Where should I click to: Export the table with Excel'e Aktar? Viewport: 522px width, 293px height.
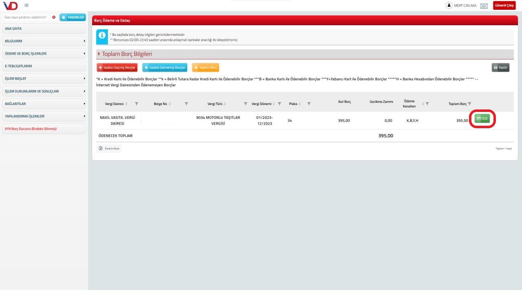pyautogui.click(x=109, y=149)
